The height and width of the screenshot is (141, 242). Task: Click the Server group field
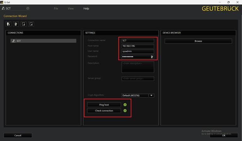point(138,79)
